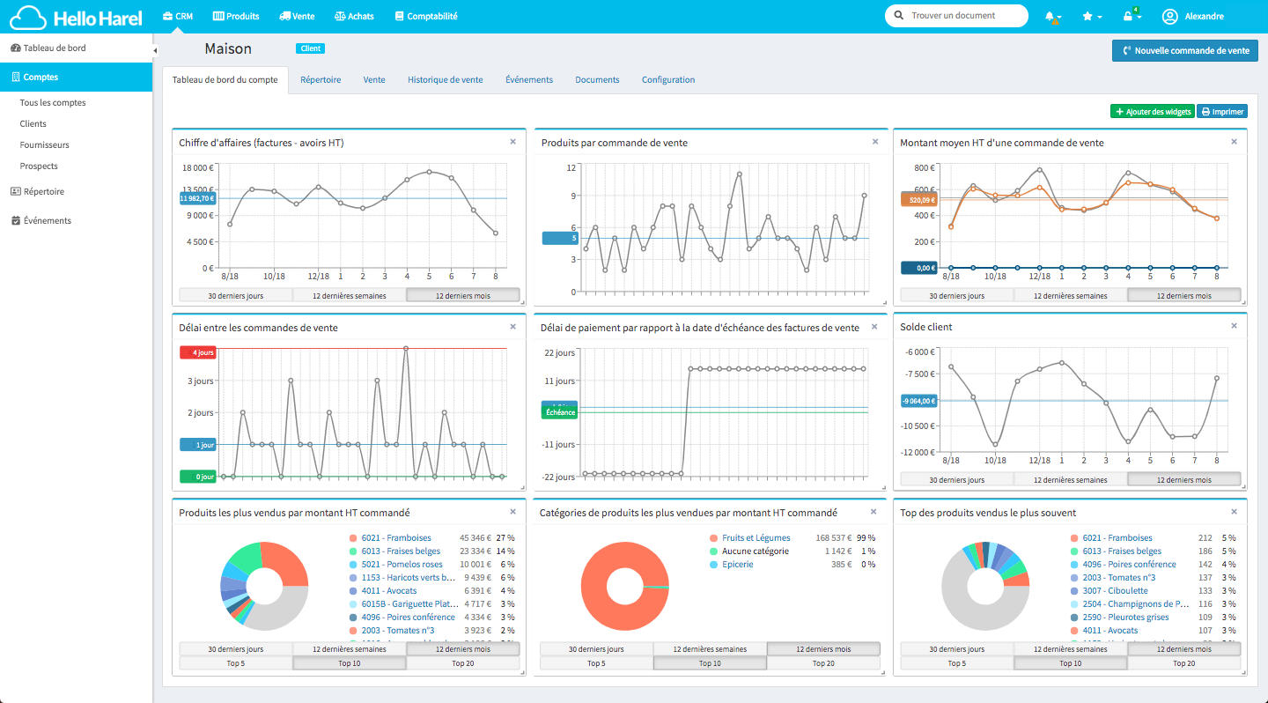Click the Aucune catégorie green legend swatch
Viewport: 1268px width, 703px height.
point(713,551)
